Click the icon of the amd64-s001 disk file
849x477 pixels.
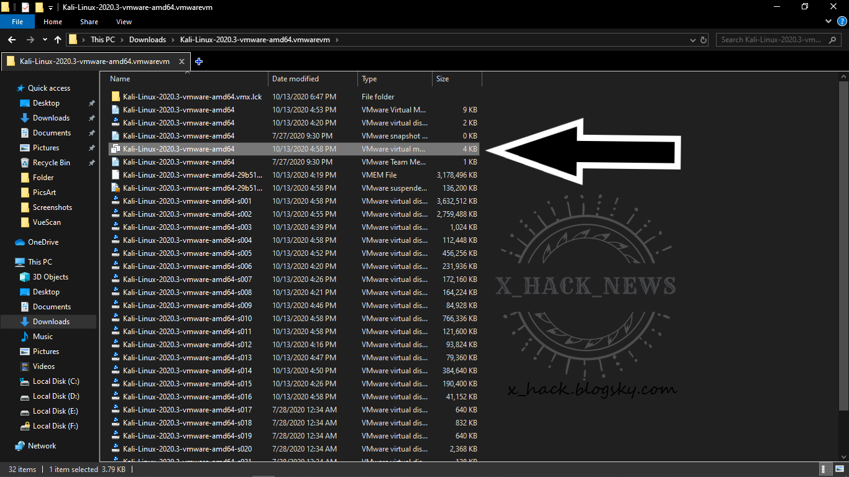tap(116, 201)
